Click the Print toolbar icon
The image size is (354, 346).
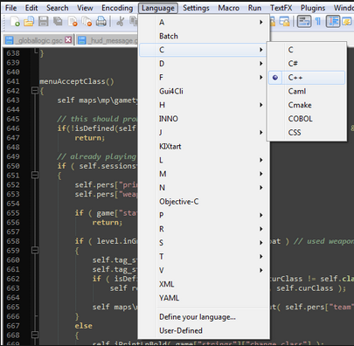pyautogui.click(x=101, y=22)
